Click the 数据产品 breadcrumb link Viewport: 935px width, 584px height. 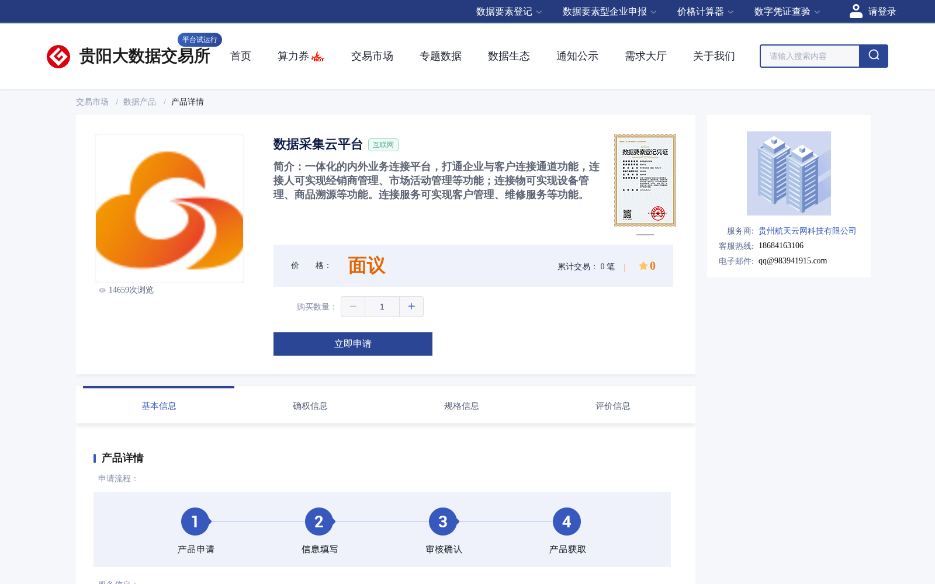point(140,102)
